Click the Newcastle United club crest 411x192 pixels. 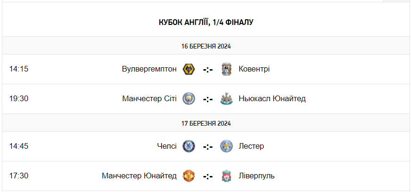click(x=227, y=99)
